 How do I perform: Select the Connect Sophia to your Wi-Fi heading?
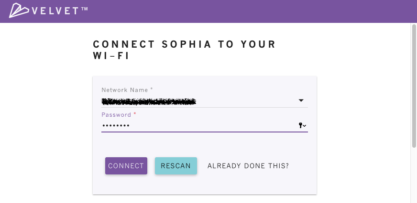[x=184, y=50]
